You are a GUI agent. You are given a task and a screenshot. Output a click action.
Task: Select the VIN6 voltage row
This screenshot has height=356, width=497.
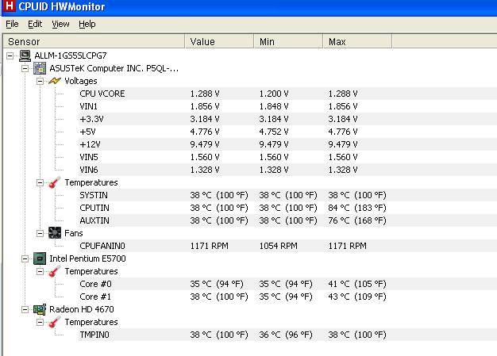click(x=288, y=170)
